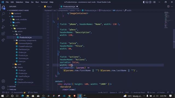
Task: Open editor More Actions ellipsis
Action: point(172,7)
